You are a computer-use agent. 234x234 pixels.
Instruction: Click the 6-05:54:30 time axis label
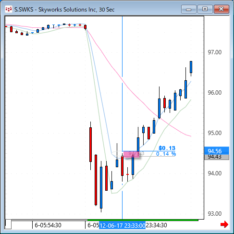pos(48,225)
